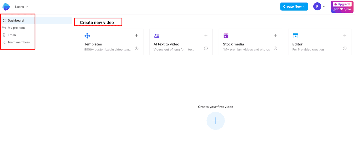Show info for Templates card
The height and width of the screenshot is (154, 355).
point(137,48)
